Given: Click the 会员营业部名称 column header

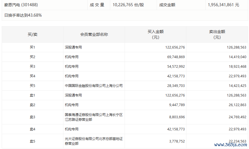Looking at the screenshot, I should (94, 34).
